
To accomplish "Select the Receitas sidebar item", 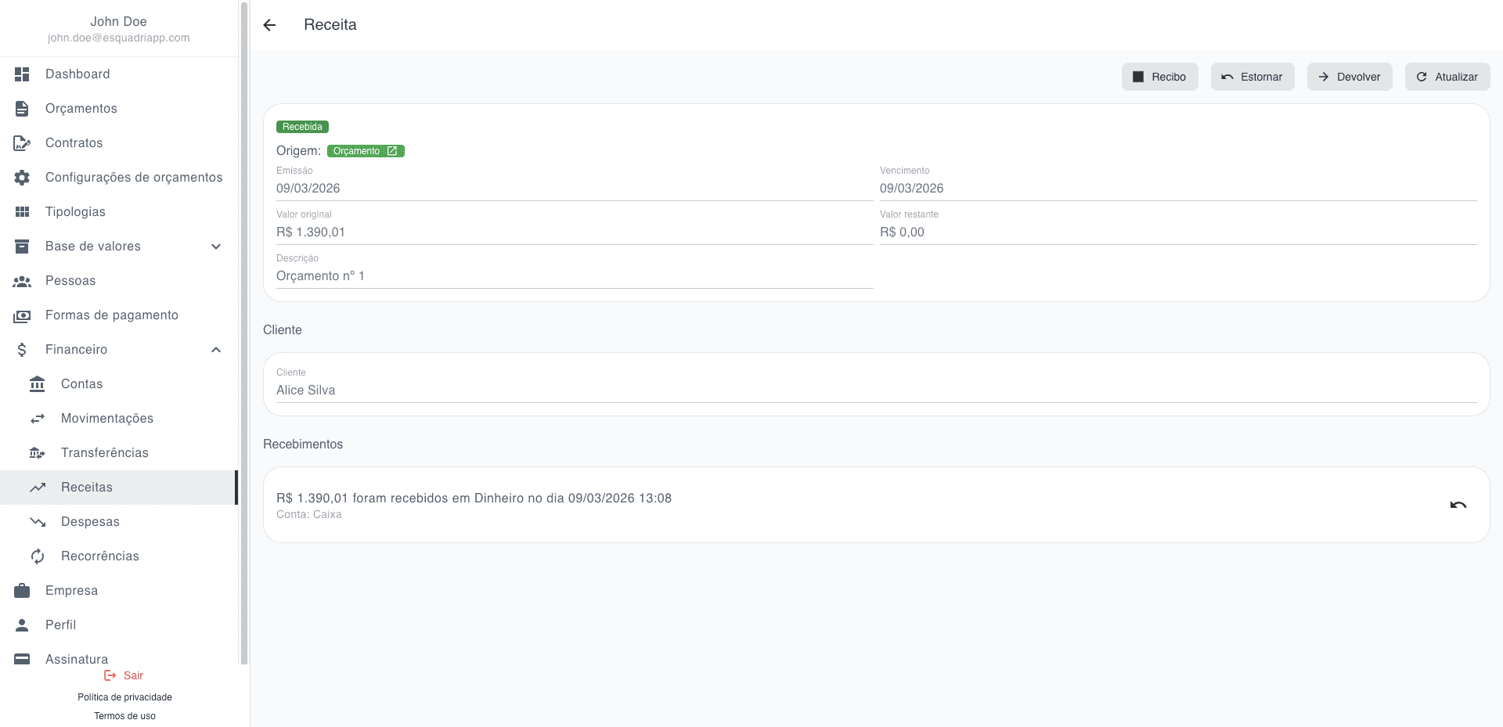I will [x=117, y=488].
